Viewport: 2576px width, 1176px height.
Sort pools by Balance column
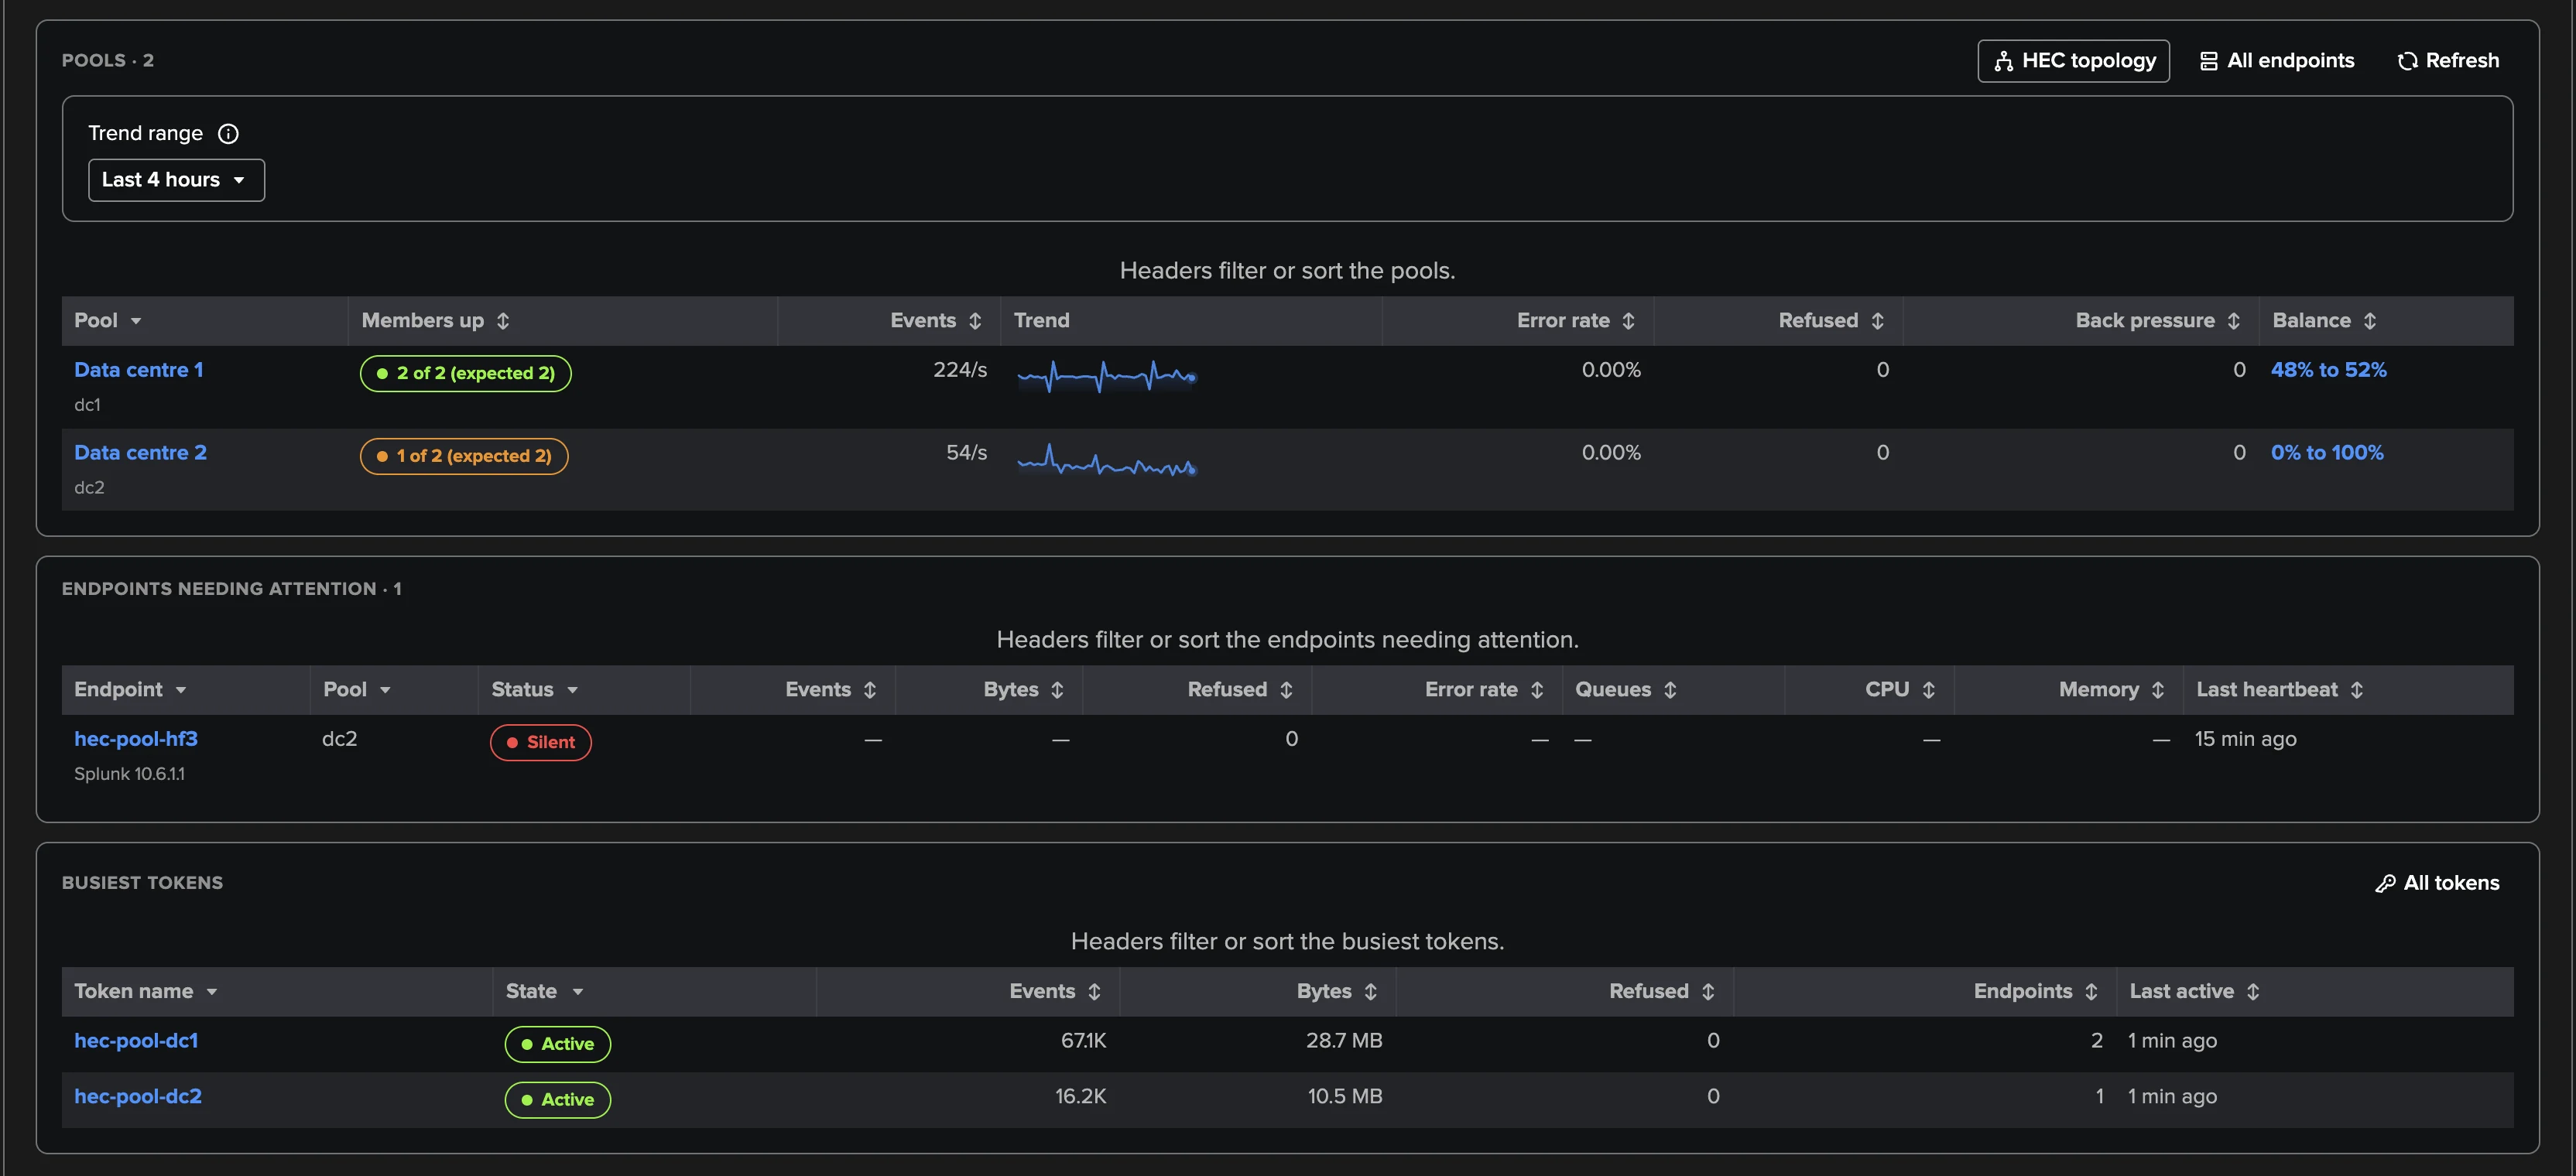[2369, 321]
